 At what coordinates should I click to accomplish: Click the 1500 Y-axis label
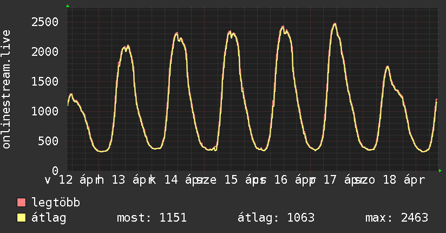coord(44,82)
